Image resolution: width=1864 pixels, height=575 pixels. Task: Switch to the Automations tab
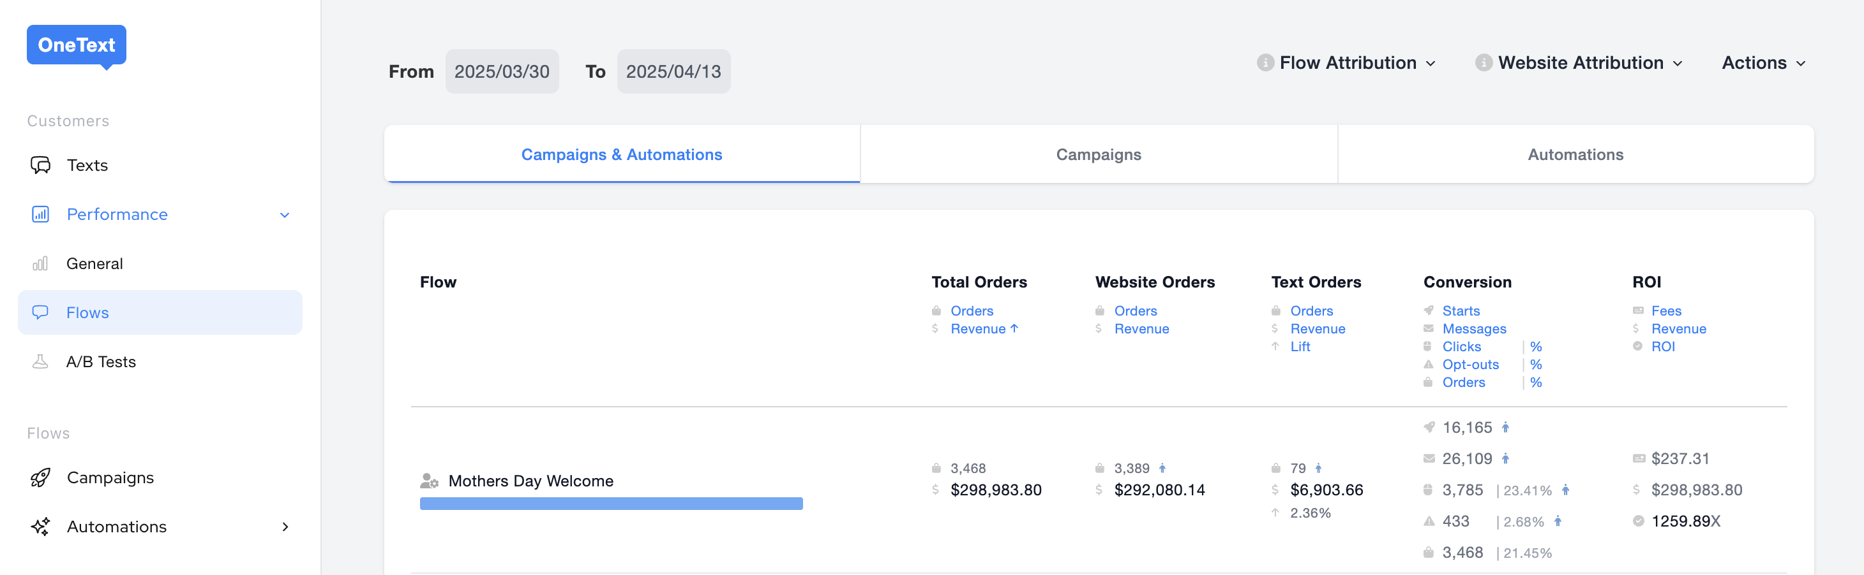[1575, 154]
